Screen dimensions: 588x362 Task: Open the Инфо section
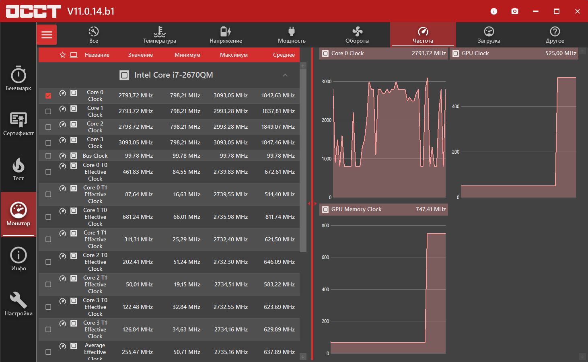(18, 259)
